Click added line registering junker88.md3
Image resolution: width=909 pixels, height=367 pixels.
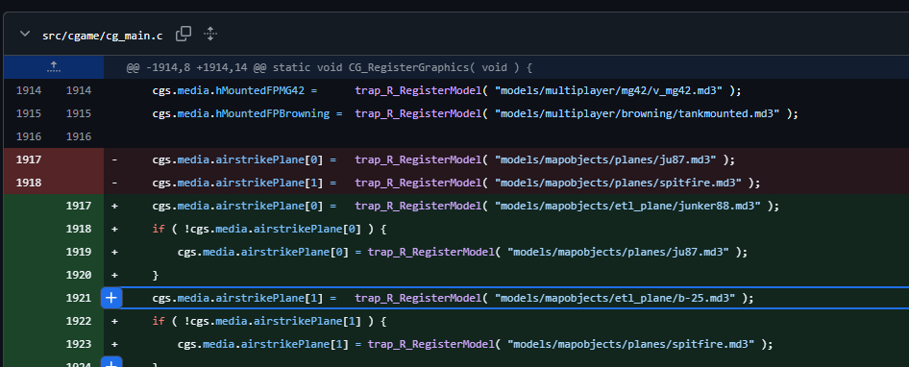point(506,206)
